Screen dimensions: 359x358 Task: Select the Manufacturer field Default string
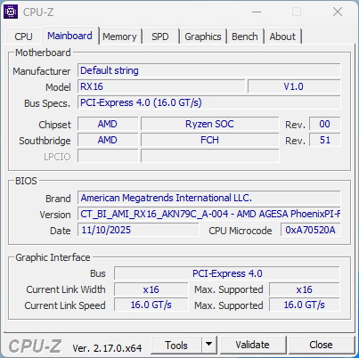click(x=209, y=70)
